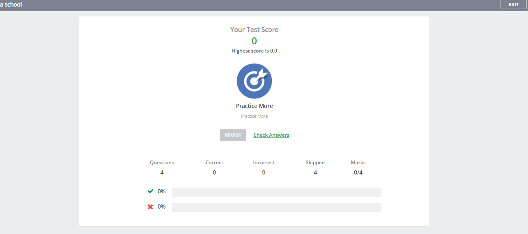Click the value 0 under Incorrect
The image size is (528, 234).
coord(264,172)
